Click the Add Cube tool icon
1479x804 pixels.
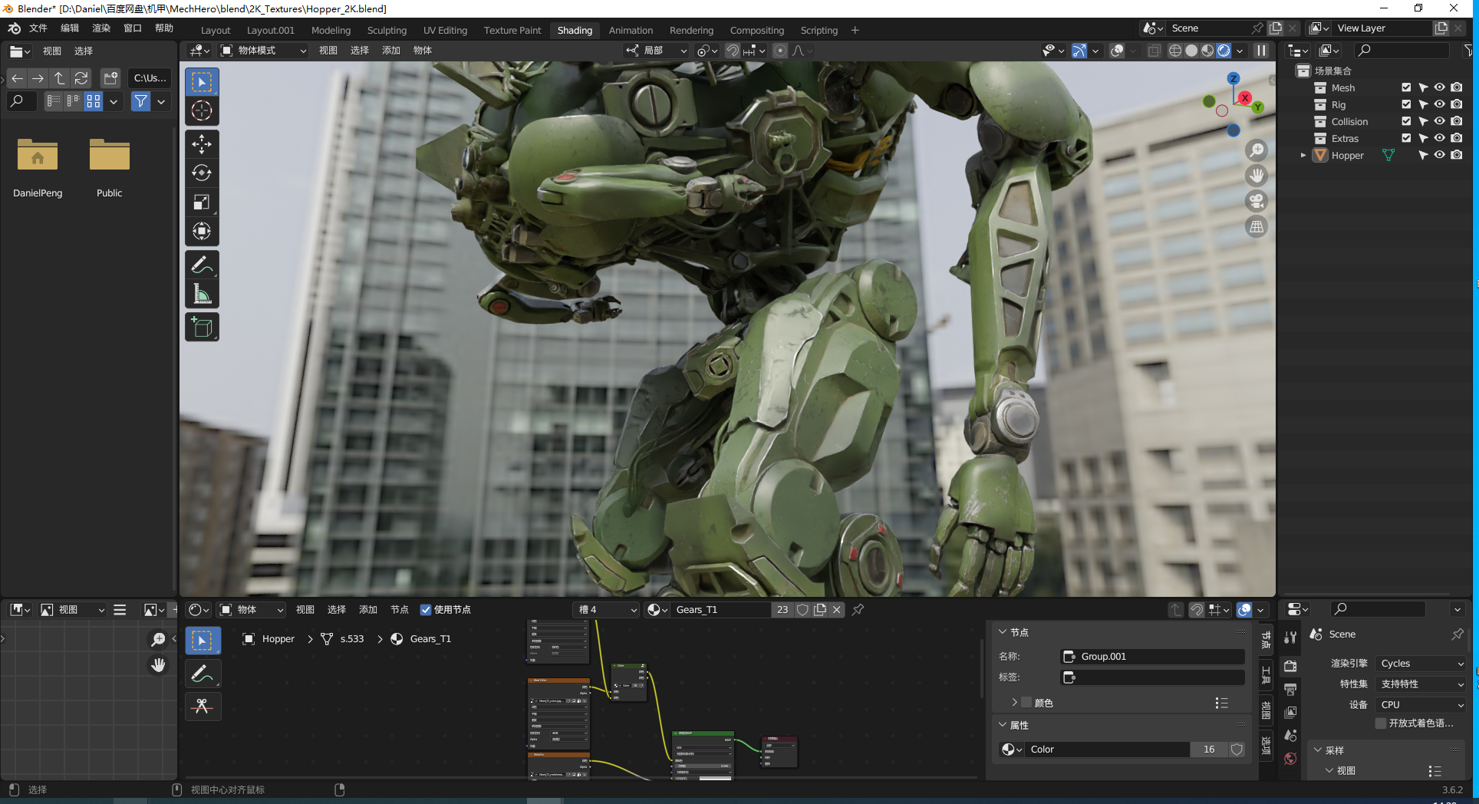click(x=202, y=328)
